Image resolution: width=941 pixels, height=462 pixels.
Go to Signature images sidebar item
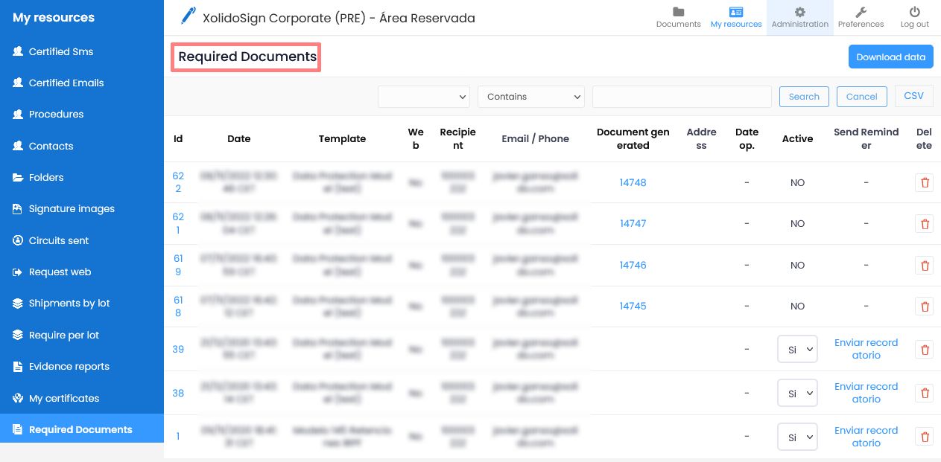click(72, 209)
